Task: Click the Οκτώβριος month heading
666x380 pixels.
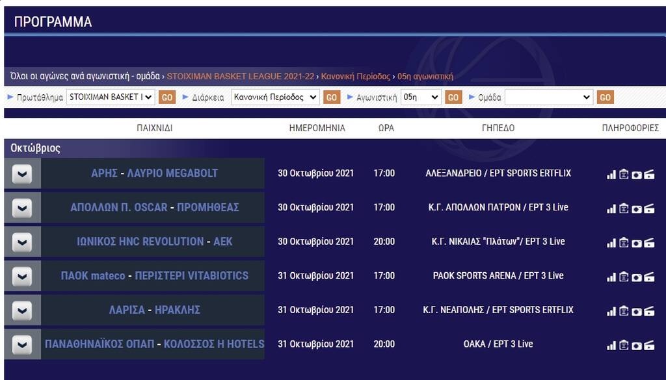Action: click(35, 149)
